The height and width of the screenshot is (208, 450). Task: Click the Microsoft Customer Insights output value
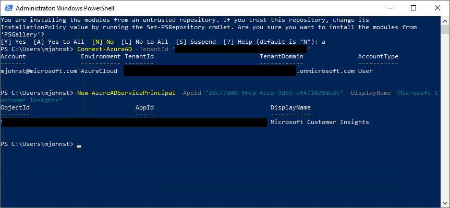[x=320, y=122]
